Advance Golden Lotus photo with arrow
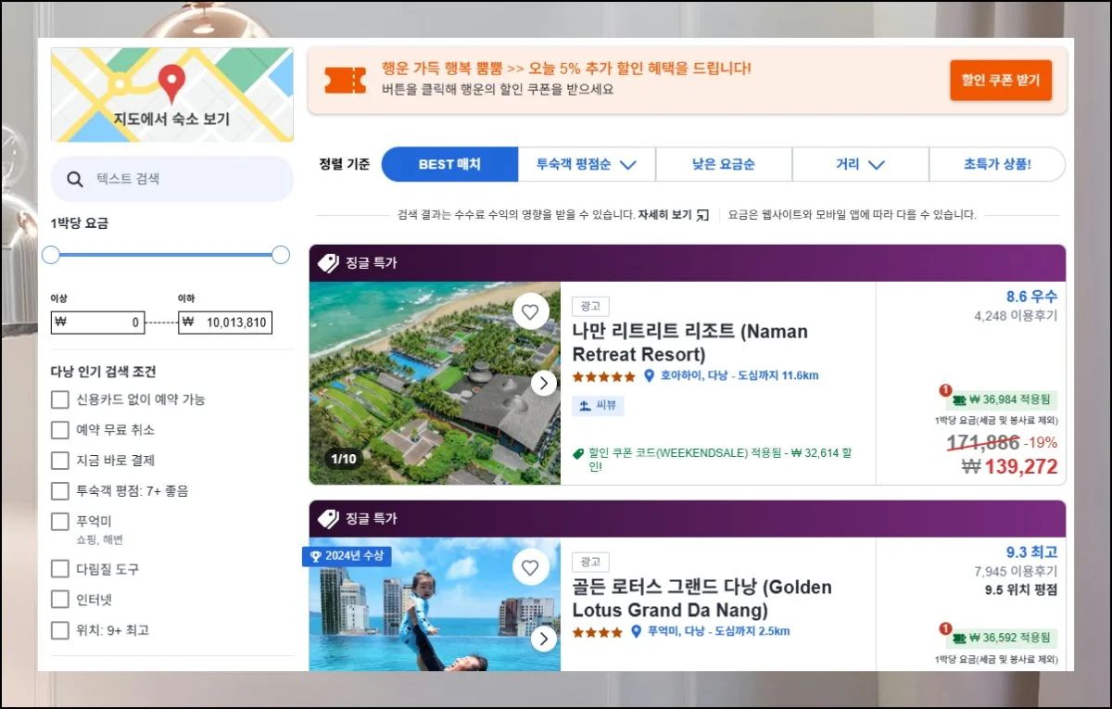The width and height of the screenshot is (1112, 709). click(544, 639)
